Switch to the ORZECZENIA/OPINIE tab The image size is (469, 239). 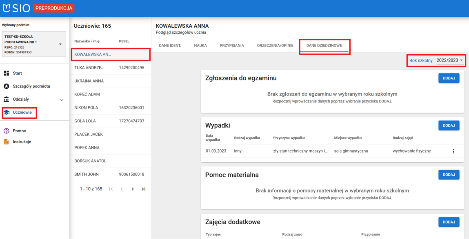coord(275,46)
